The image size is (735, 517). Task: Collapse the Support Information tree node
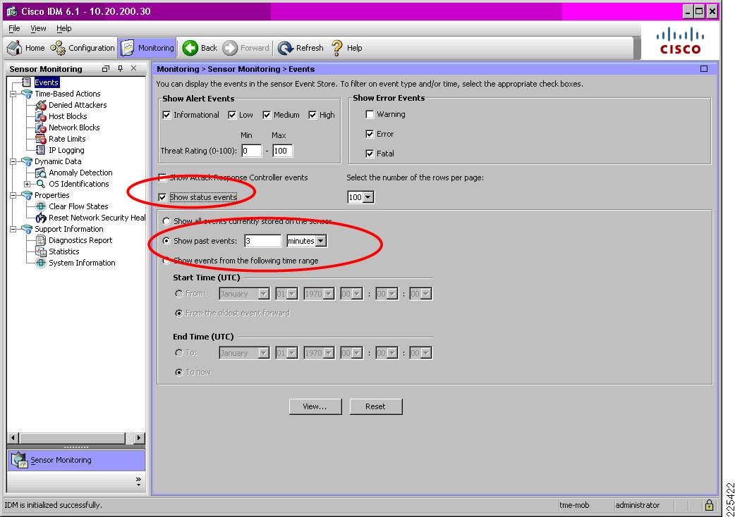[13, 229]
